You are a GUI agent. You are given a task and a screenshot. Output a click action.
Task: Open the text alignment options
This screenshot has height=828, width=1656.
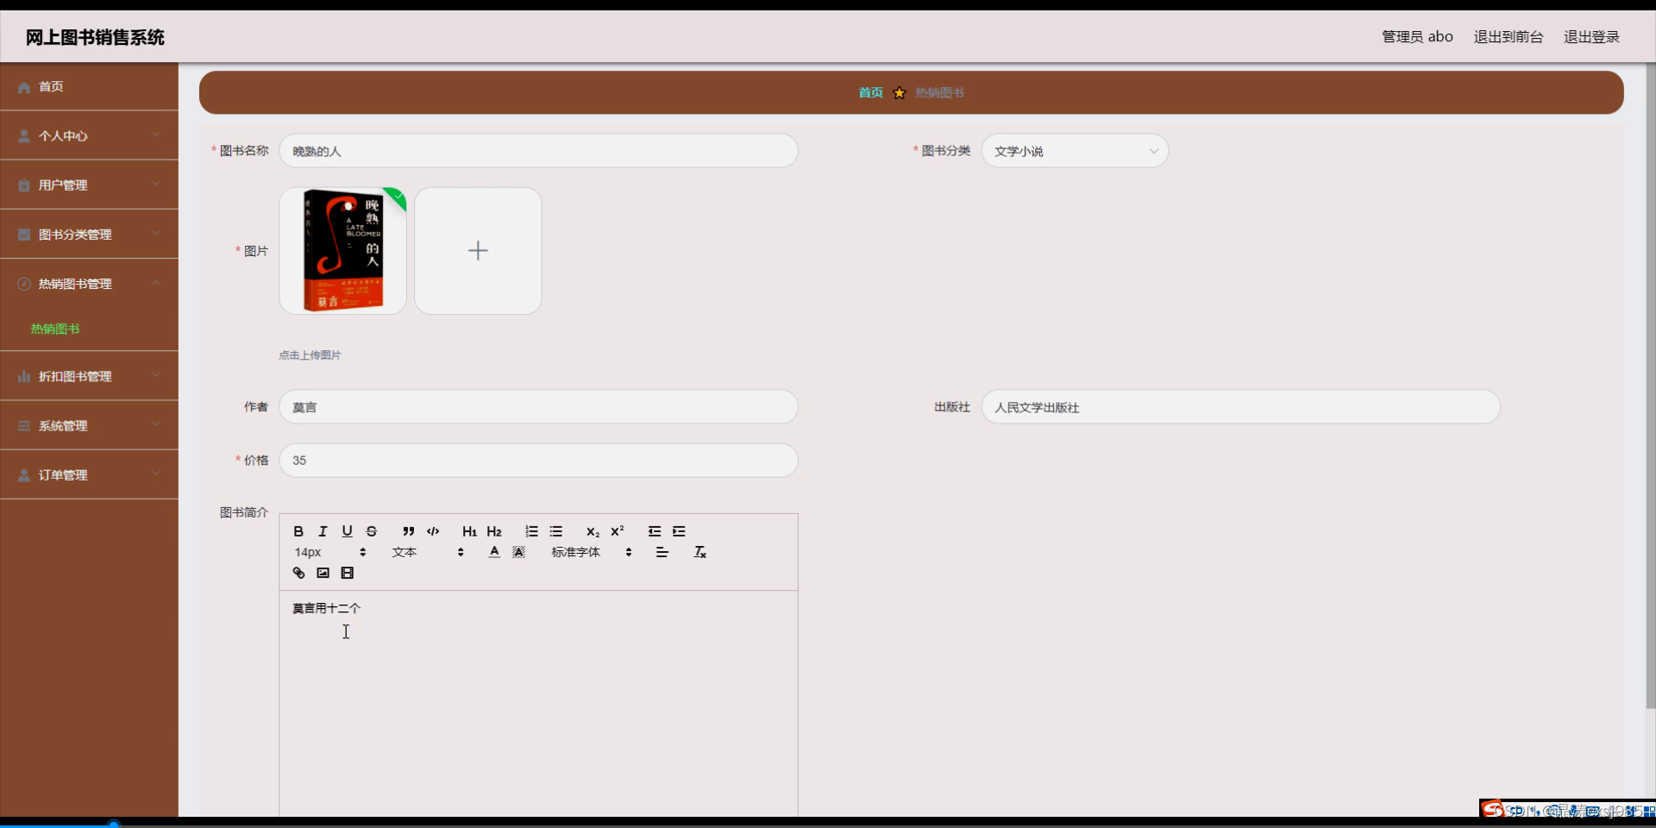[x=662, y=552]
